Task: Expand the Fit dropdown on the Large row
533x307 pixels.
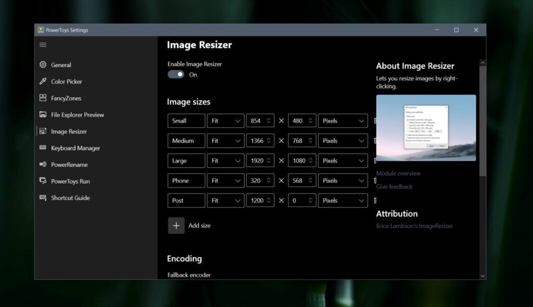Action: coord(225,160)
